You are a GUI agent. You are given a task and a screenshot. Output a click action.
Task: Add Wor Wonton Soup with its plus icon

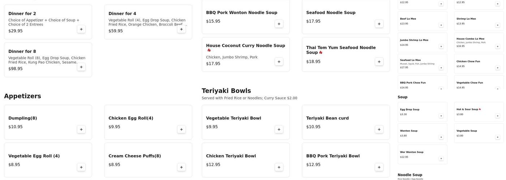tap(441, 158)
